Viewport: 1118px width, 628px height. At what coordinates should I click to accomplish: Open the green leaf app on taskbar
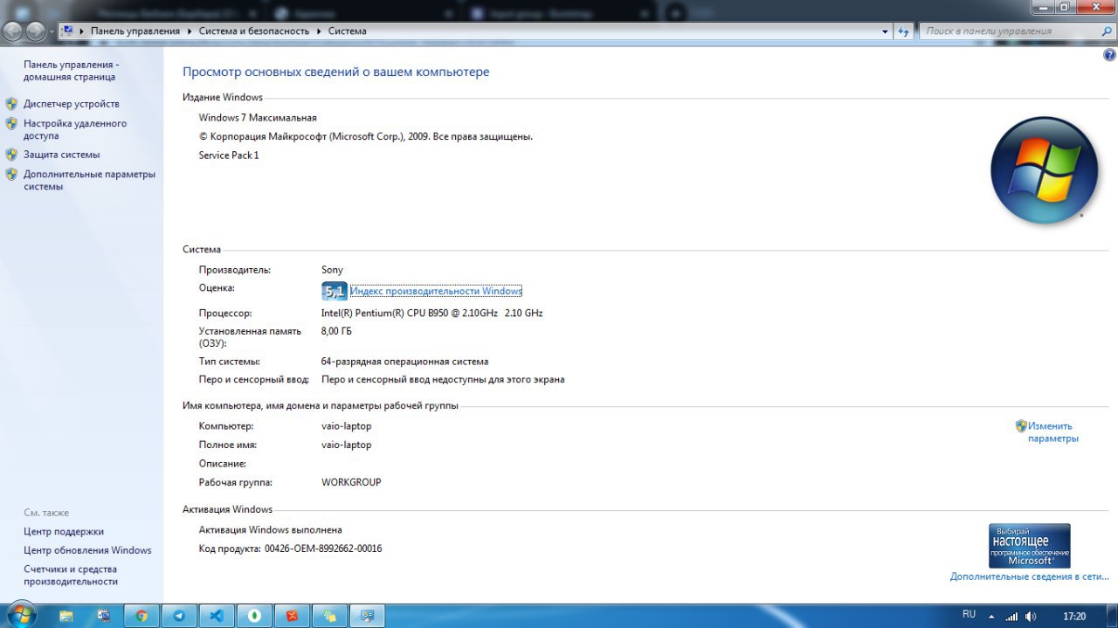pyautogui.click(x=254, y=616)
